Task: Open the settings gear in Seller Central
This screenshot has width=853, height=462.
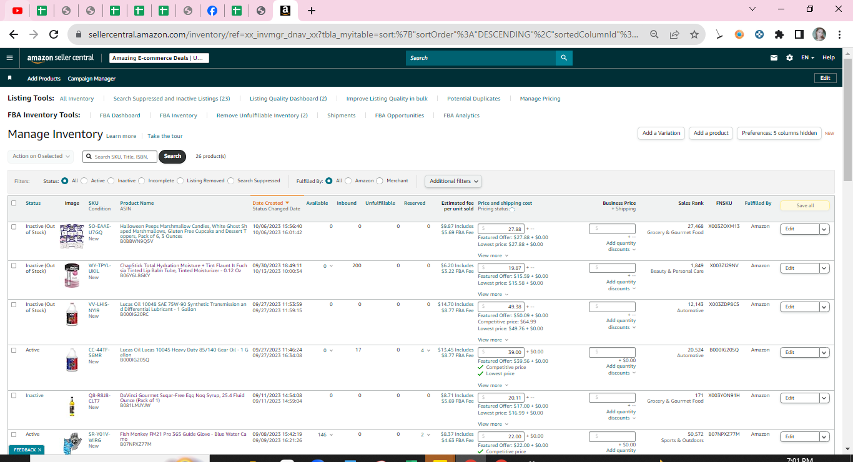Action: point(789,57)
